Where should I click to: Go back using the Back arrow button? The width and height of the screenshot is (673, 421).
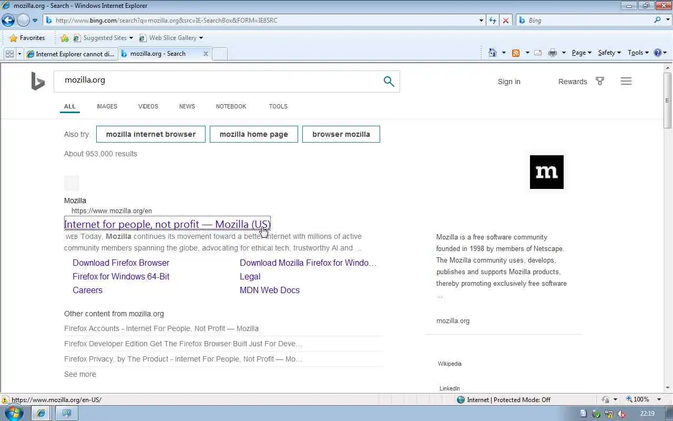(8, 21)
